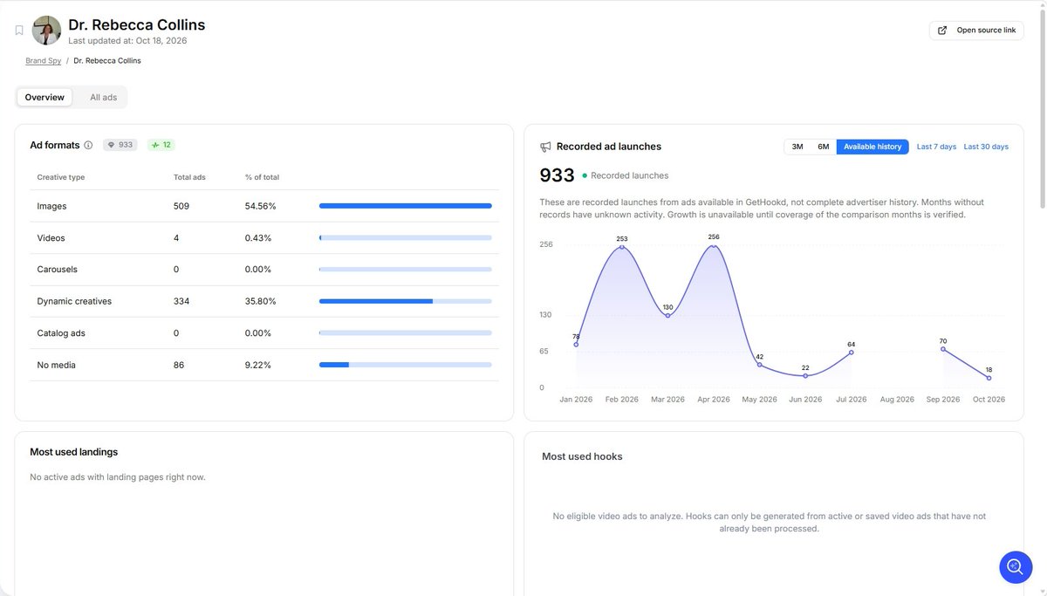Click the "No media" row label

click(x=56, y=365)
